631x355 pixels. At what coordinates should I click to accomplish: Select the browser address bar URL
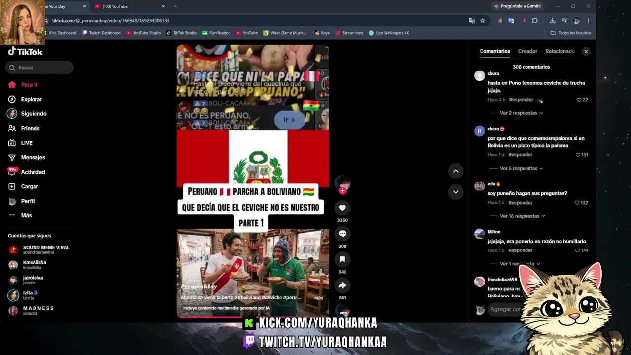point(110,21)
